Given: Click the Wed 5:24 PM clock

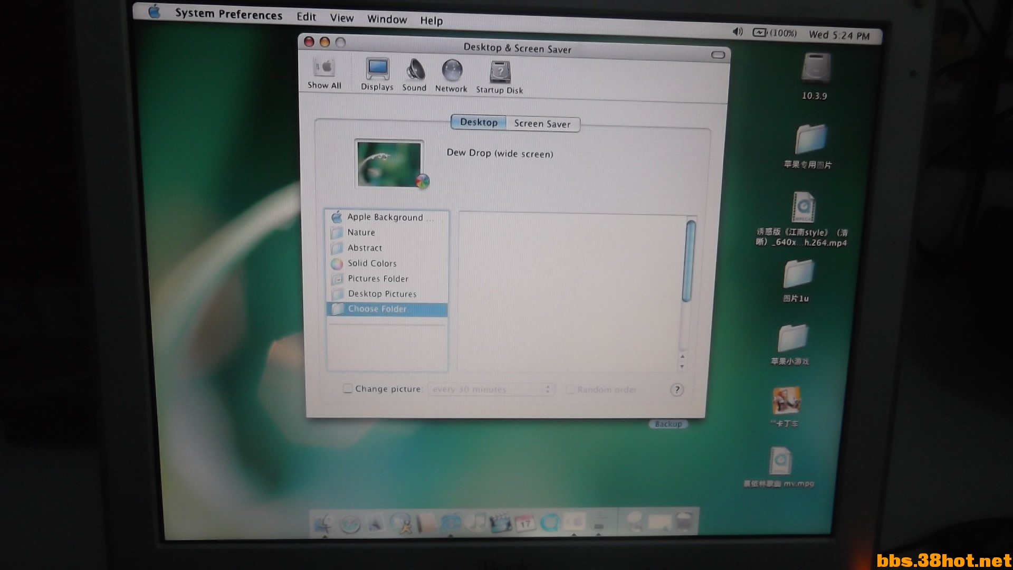Looking at the screenshot, I should click(839, 35).
